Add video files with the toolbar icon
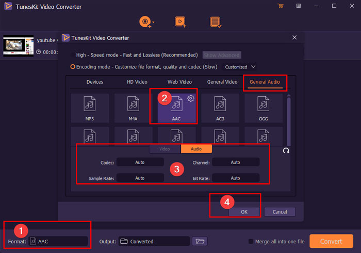 pos(180,22)
